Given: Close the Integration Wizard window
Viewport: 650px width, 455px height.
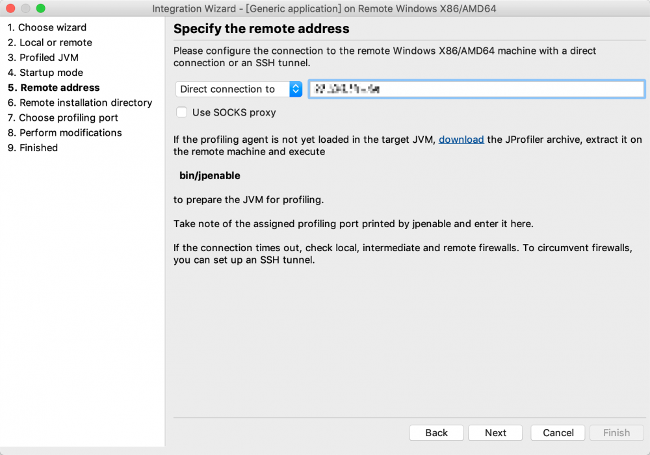Looking at the screenshot, I should click(x=11, y=8).
